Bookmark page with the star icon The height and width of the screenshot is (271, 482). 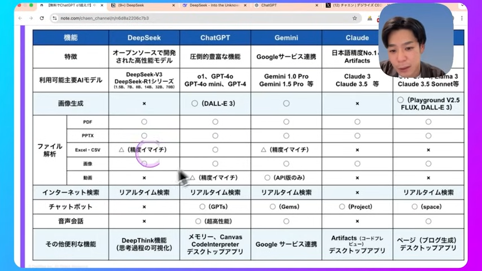[x=355, y=18]
